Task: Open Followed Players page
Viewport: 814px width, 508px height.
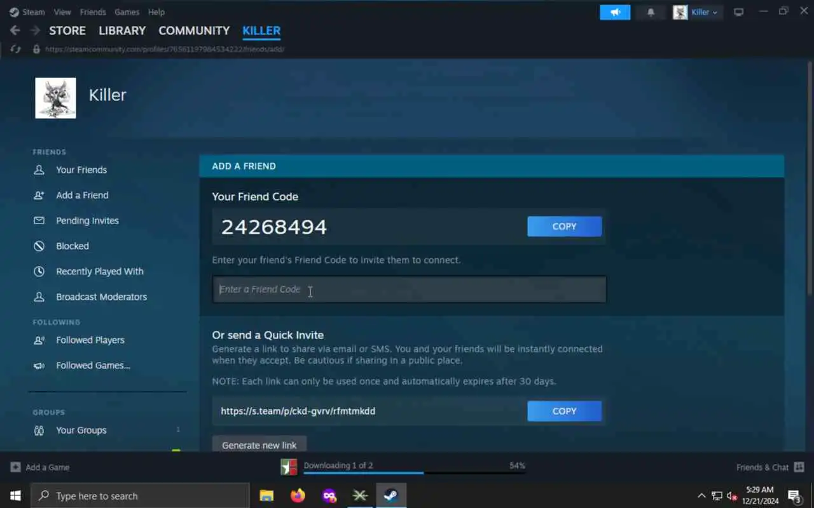Action: [90, 340]
